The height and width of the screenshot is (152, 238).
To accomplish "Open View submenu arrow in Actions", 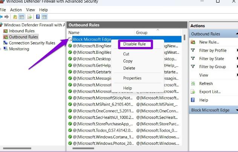I will point(237,75).
